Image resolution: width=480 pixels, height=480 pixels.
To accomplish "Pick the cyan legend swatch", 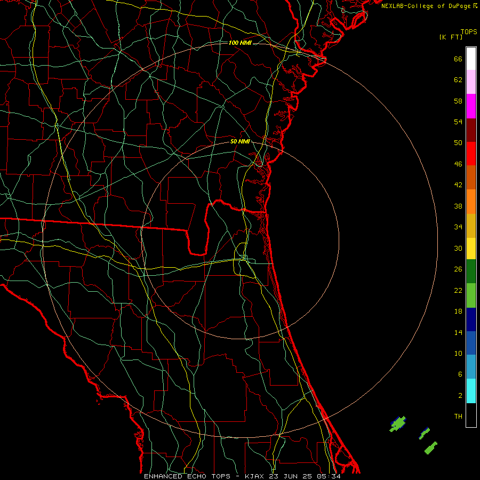I will click(471, 391).
